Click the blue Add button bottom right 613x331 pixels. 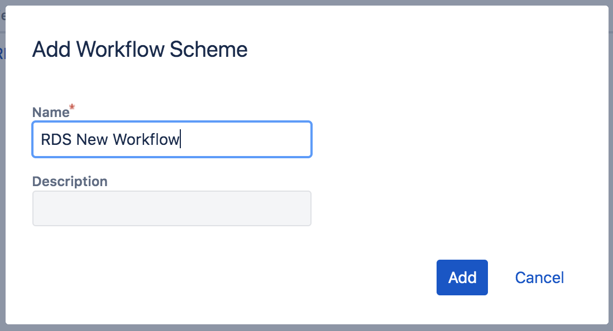coord(462,278)
